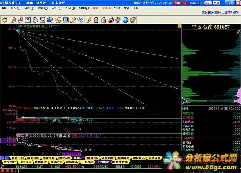The width and height of the screenshot is (241, 173).
Task: Select the 短线强度 indicator tab
Action: pos(64,158)
